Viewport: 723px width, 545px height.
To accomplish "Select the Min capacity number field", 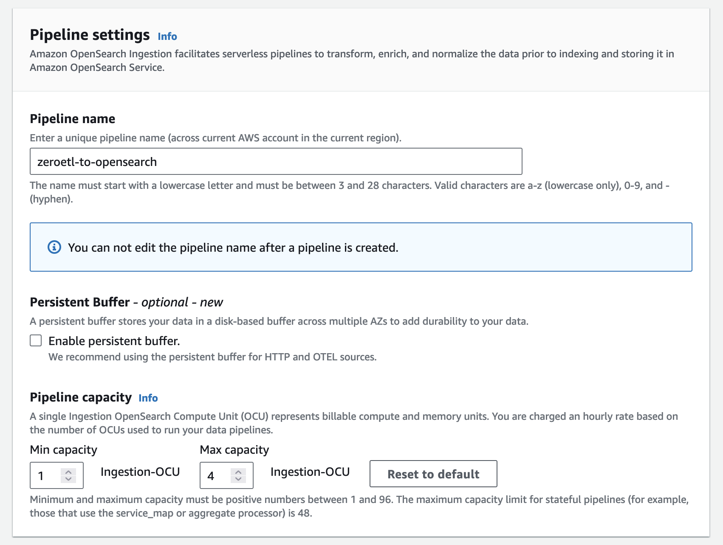I will pyautogui.click(x=56, y=475).
